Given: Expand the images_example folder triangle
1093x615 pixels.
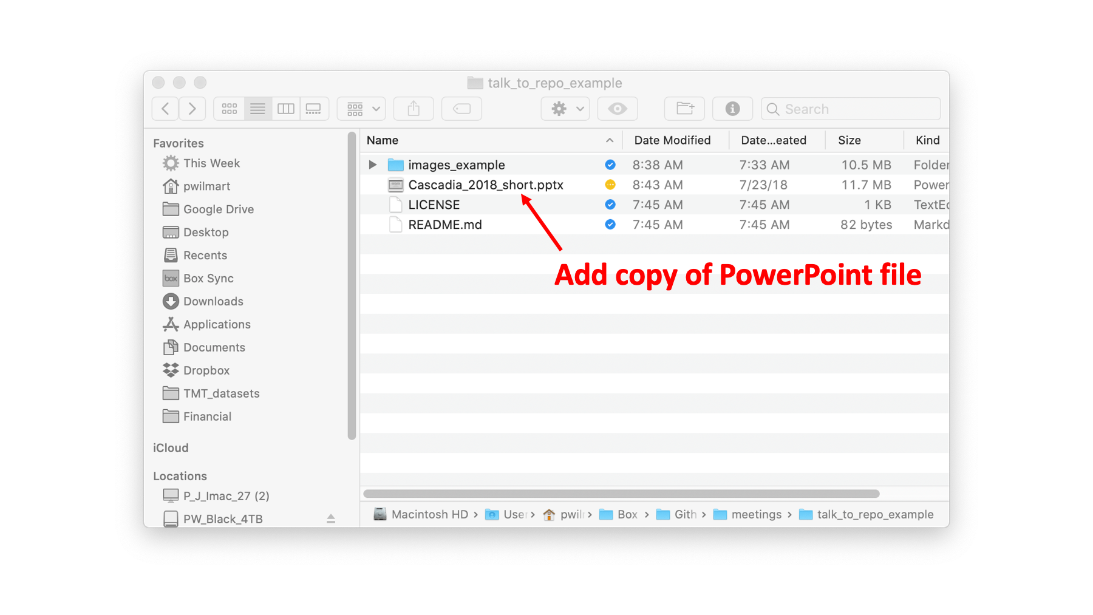Looking at the screenshot, I should click(373, 165).
